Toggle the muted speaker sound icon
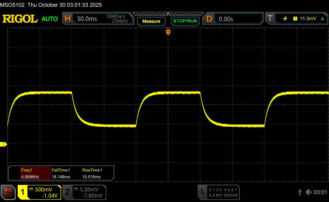The width and height of the screenshot is (329, 202). pyautogui.click(x=308, y=192)
